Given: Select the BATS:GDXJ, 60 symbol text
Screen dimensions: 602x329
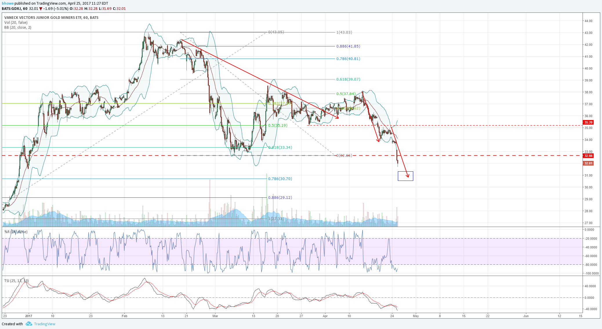Looking at the screenshot, I should (15, 9).
